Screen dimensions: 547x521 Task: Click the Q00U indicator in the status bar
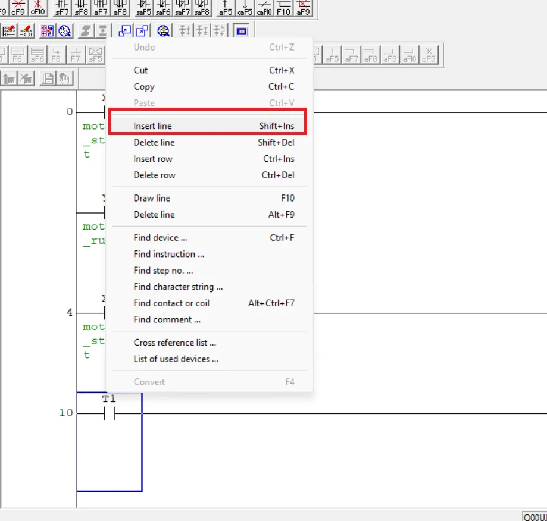(x=534, y=516)
